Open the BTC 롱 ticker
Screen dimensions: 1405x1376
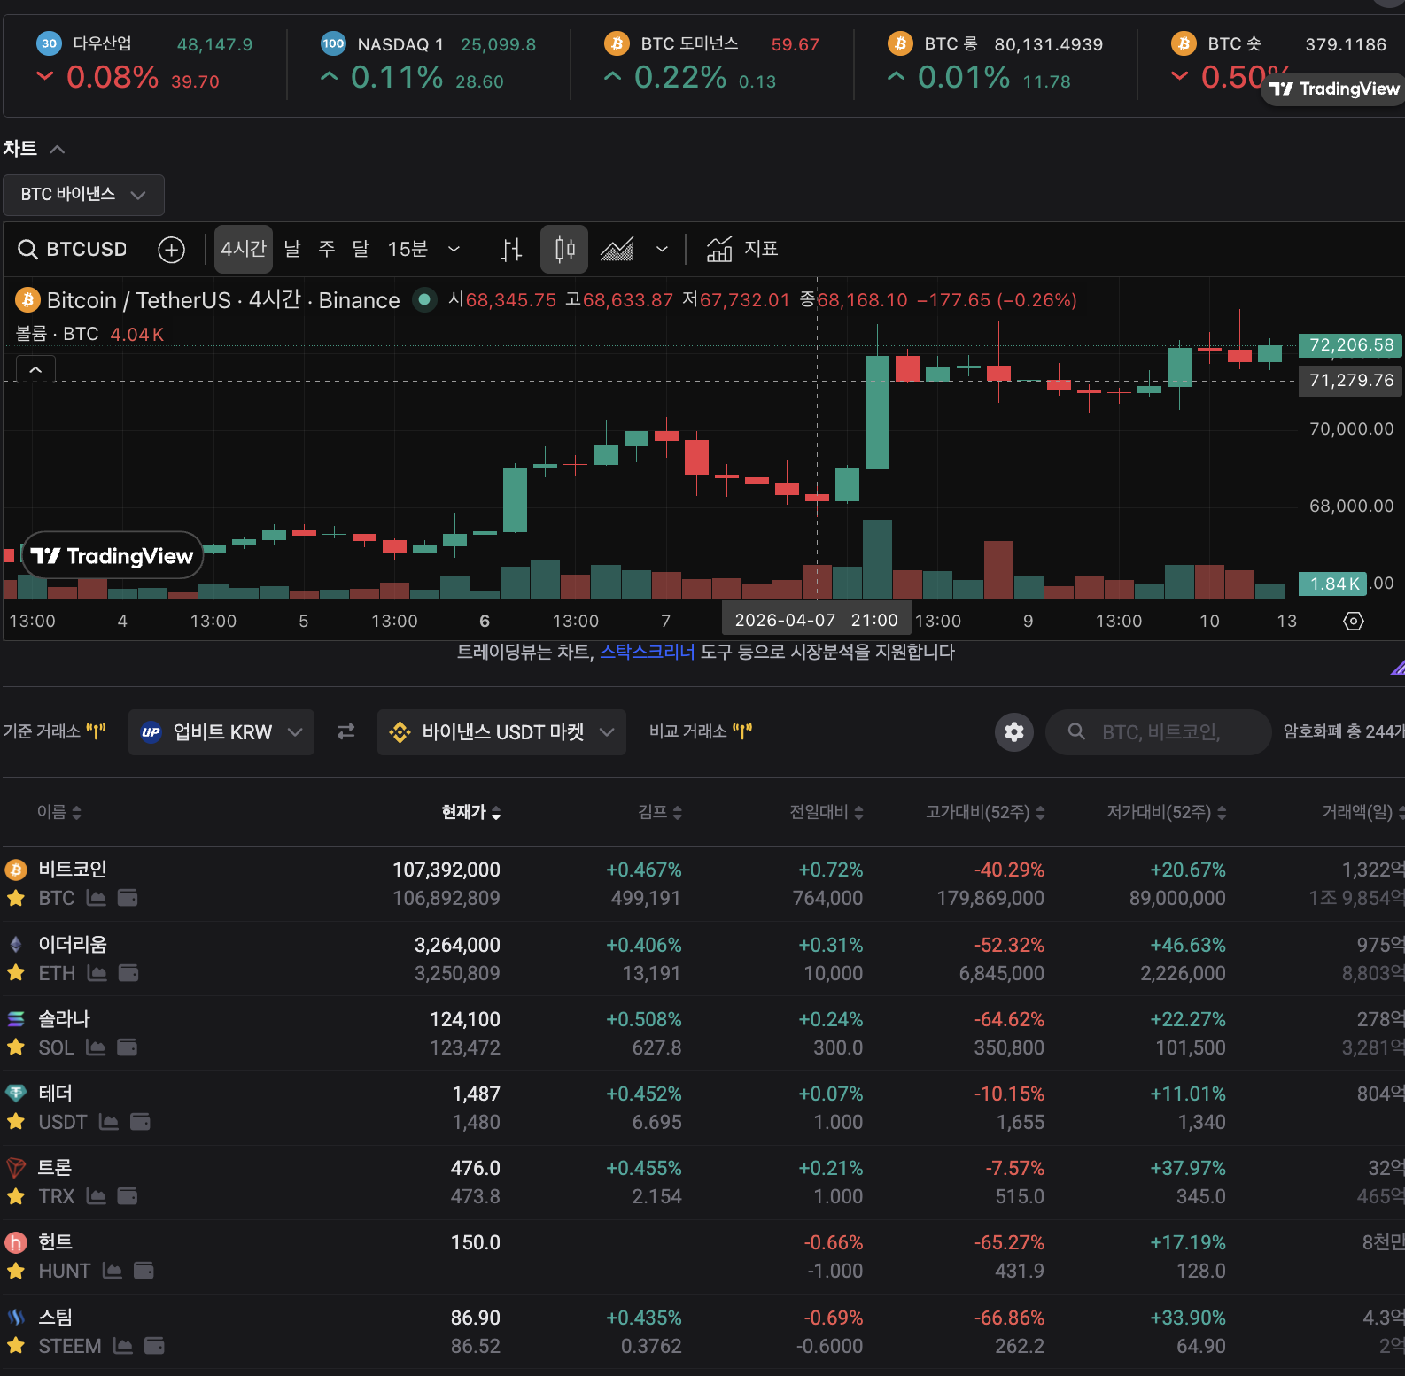[x=996, y=63]
